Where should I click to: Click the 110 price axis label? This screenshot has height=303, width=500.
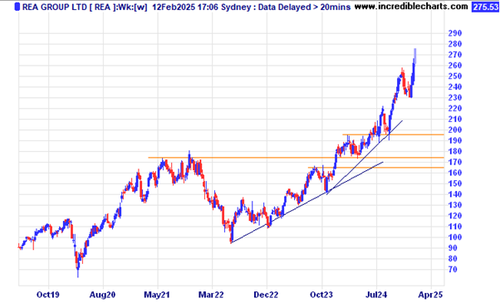click(454, 227)
